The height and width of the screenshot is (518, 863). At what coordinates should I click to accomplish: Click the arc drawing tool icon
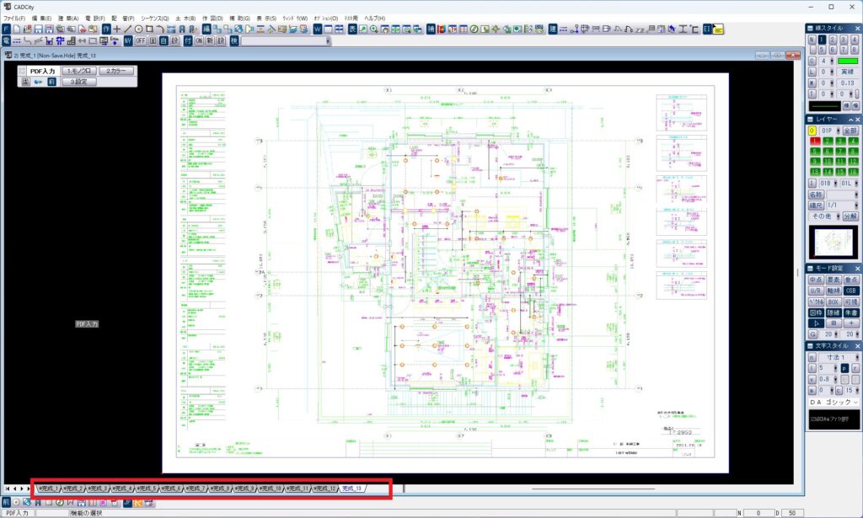pos(160,29)
